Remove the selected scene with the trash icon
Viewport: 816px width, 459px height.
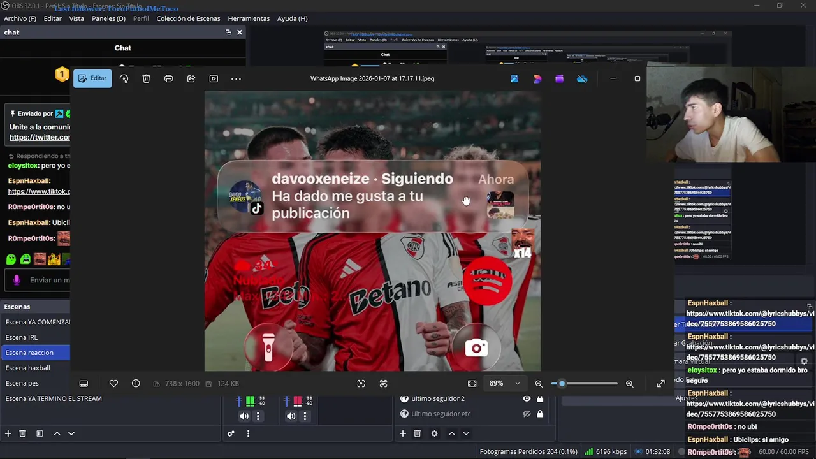click(22, 433)
